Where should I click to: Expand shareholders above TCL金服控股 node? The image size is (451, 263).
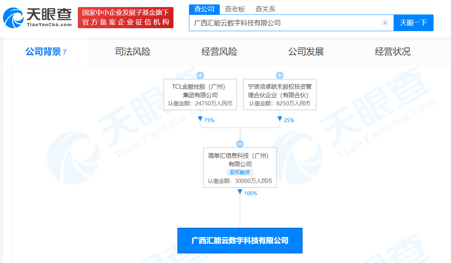click(x=200, y=76)
